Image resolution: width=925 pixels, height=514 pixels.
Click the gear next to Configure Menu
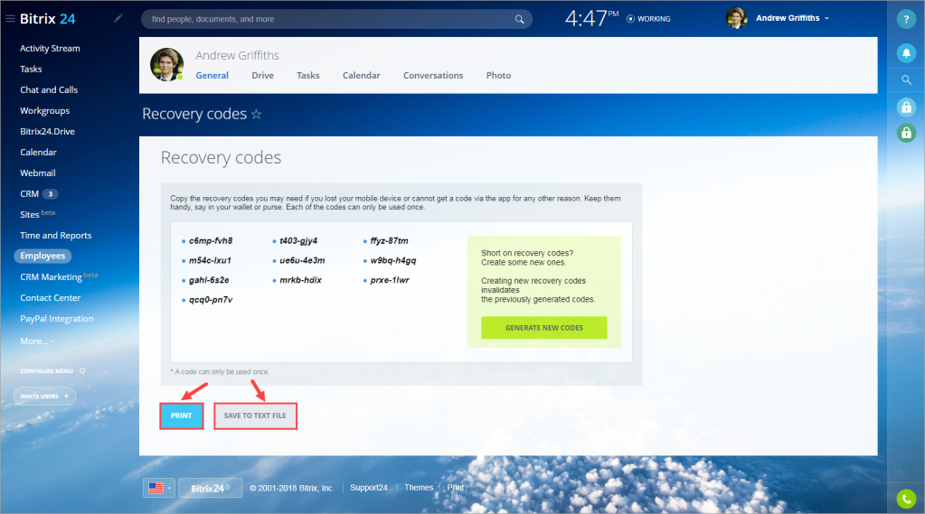(x=82, y=370)
